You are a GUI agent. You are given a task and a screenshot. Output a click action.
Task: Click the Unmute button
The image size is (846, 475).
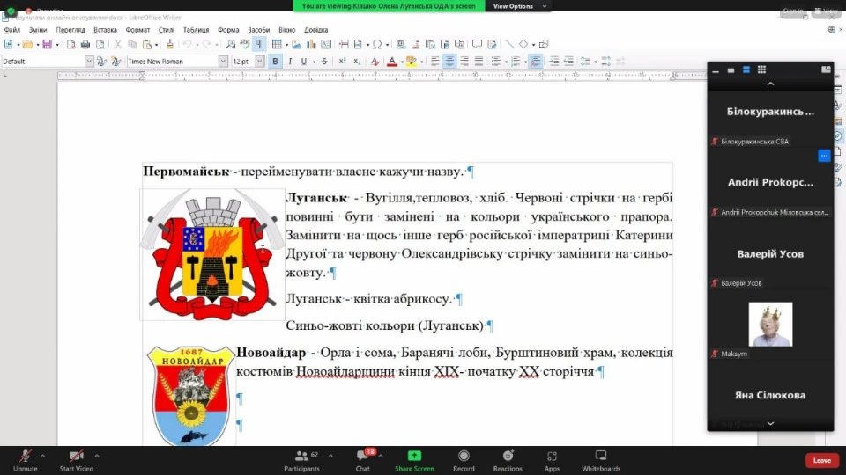(25, 461)
